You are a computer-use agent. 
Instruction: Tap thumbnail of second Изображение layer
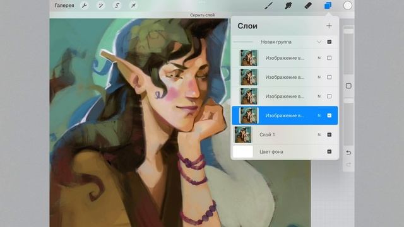[249, 77]
